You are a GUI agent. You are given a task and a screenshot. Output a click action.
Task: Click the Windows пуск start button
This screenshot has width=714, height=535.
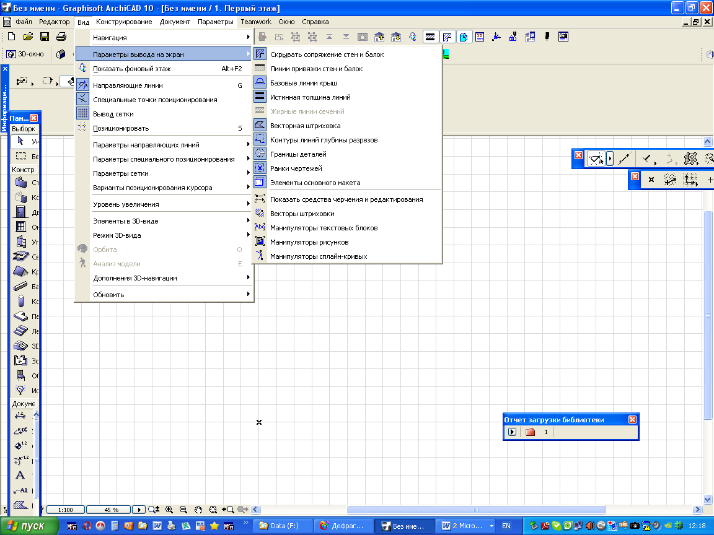[29, 526]
